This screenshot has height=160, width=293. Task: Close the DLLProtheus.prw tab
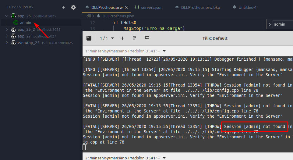pyautogui.click(x=126, y=7)
